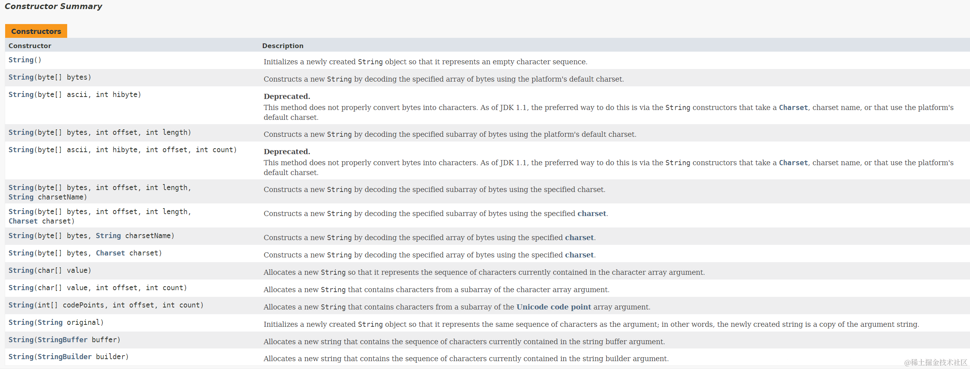Click the Unicode code point link
Screen dimensions: 970x369
click(554, 307)
